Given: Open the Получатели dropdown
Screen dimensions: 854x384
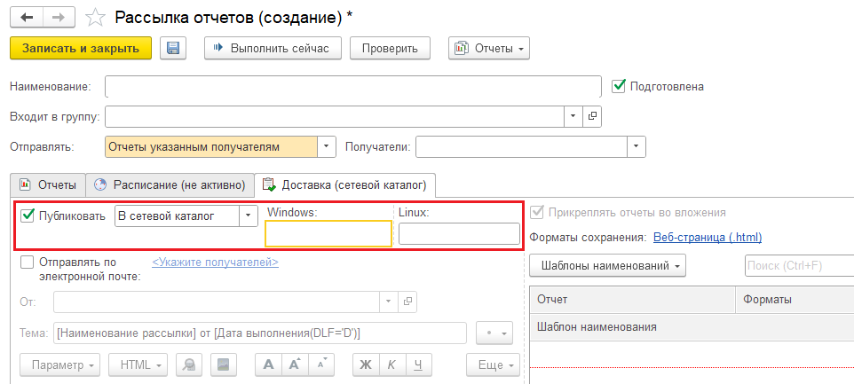Looking at the screenshot, I should pos(636,146).
